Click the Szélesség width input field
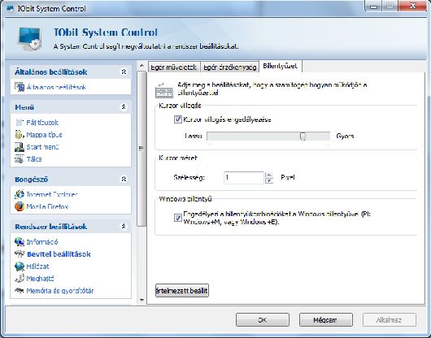This screenshot has height=338, width=431. (244, 178)
